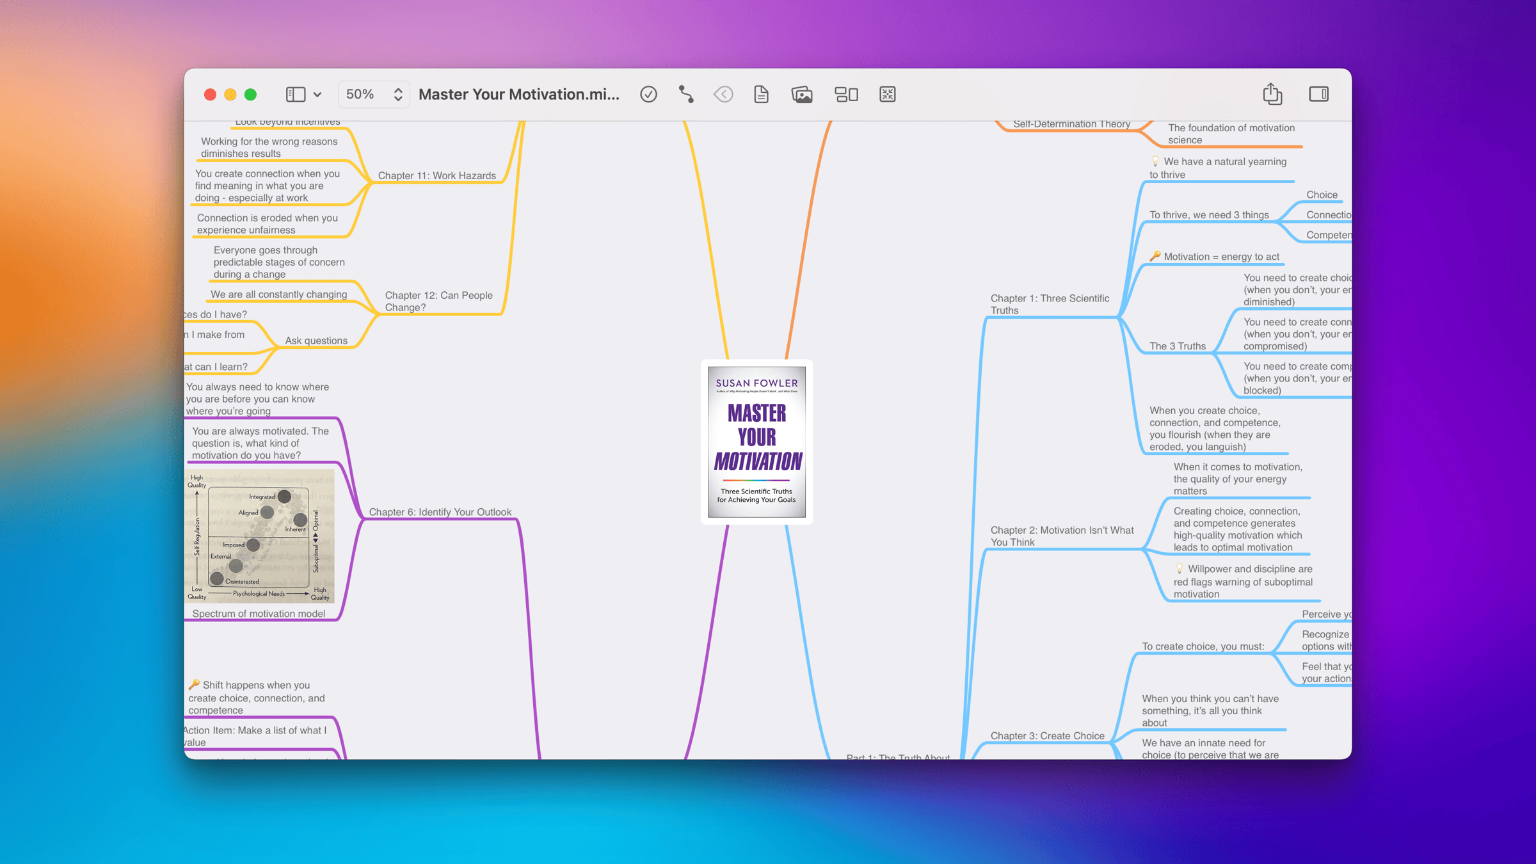Select the Choice node
Viewport: 1536px width, 864px height.
(1322, 195)
